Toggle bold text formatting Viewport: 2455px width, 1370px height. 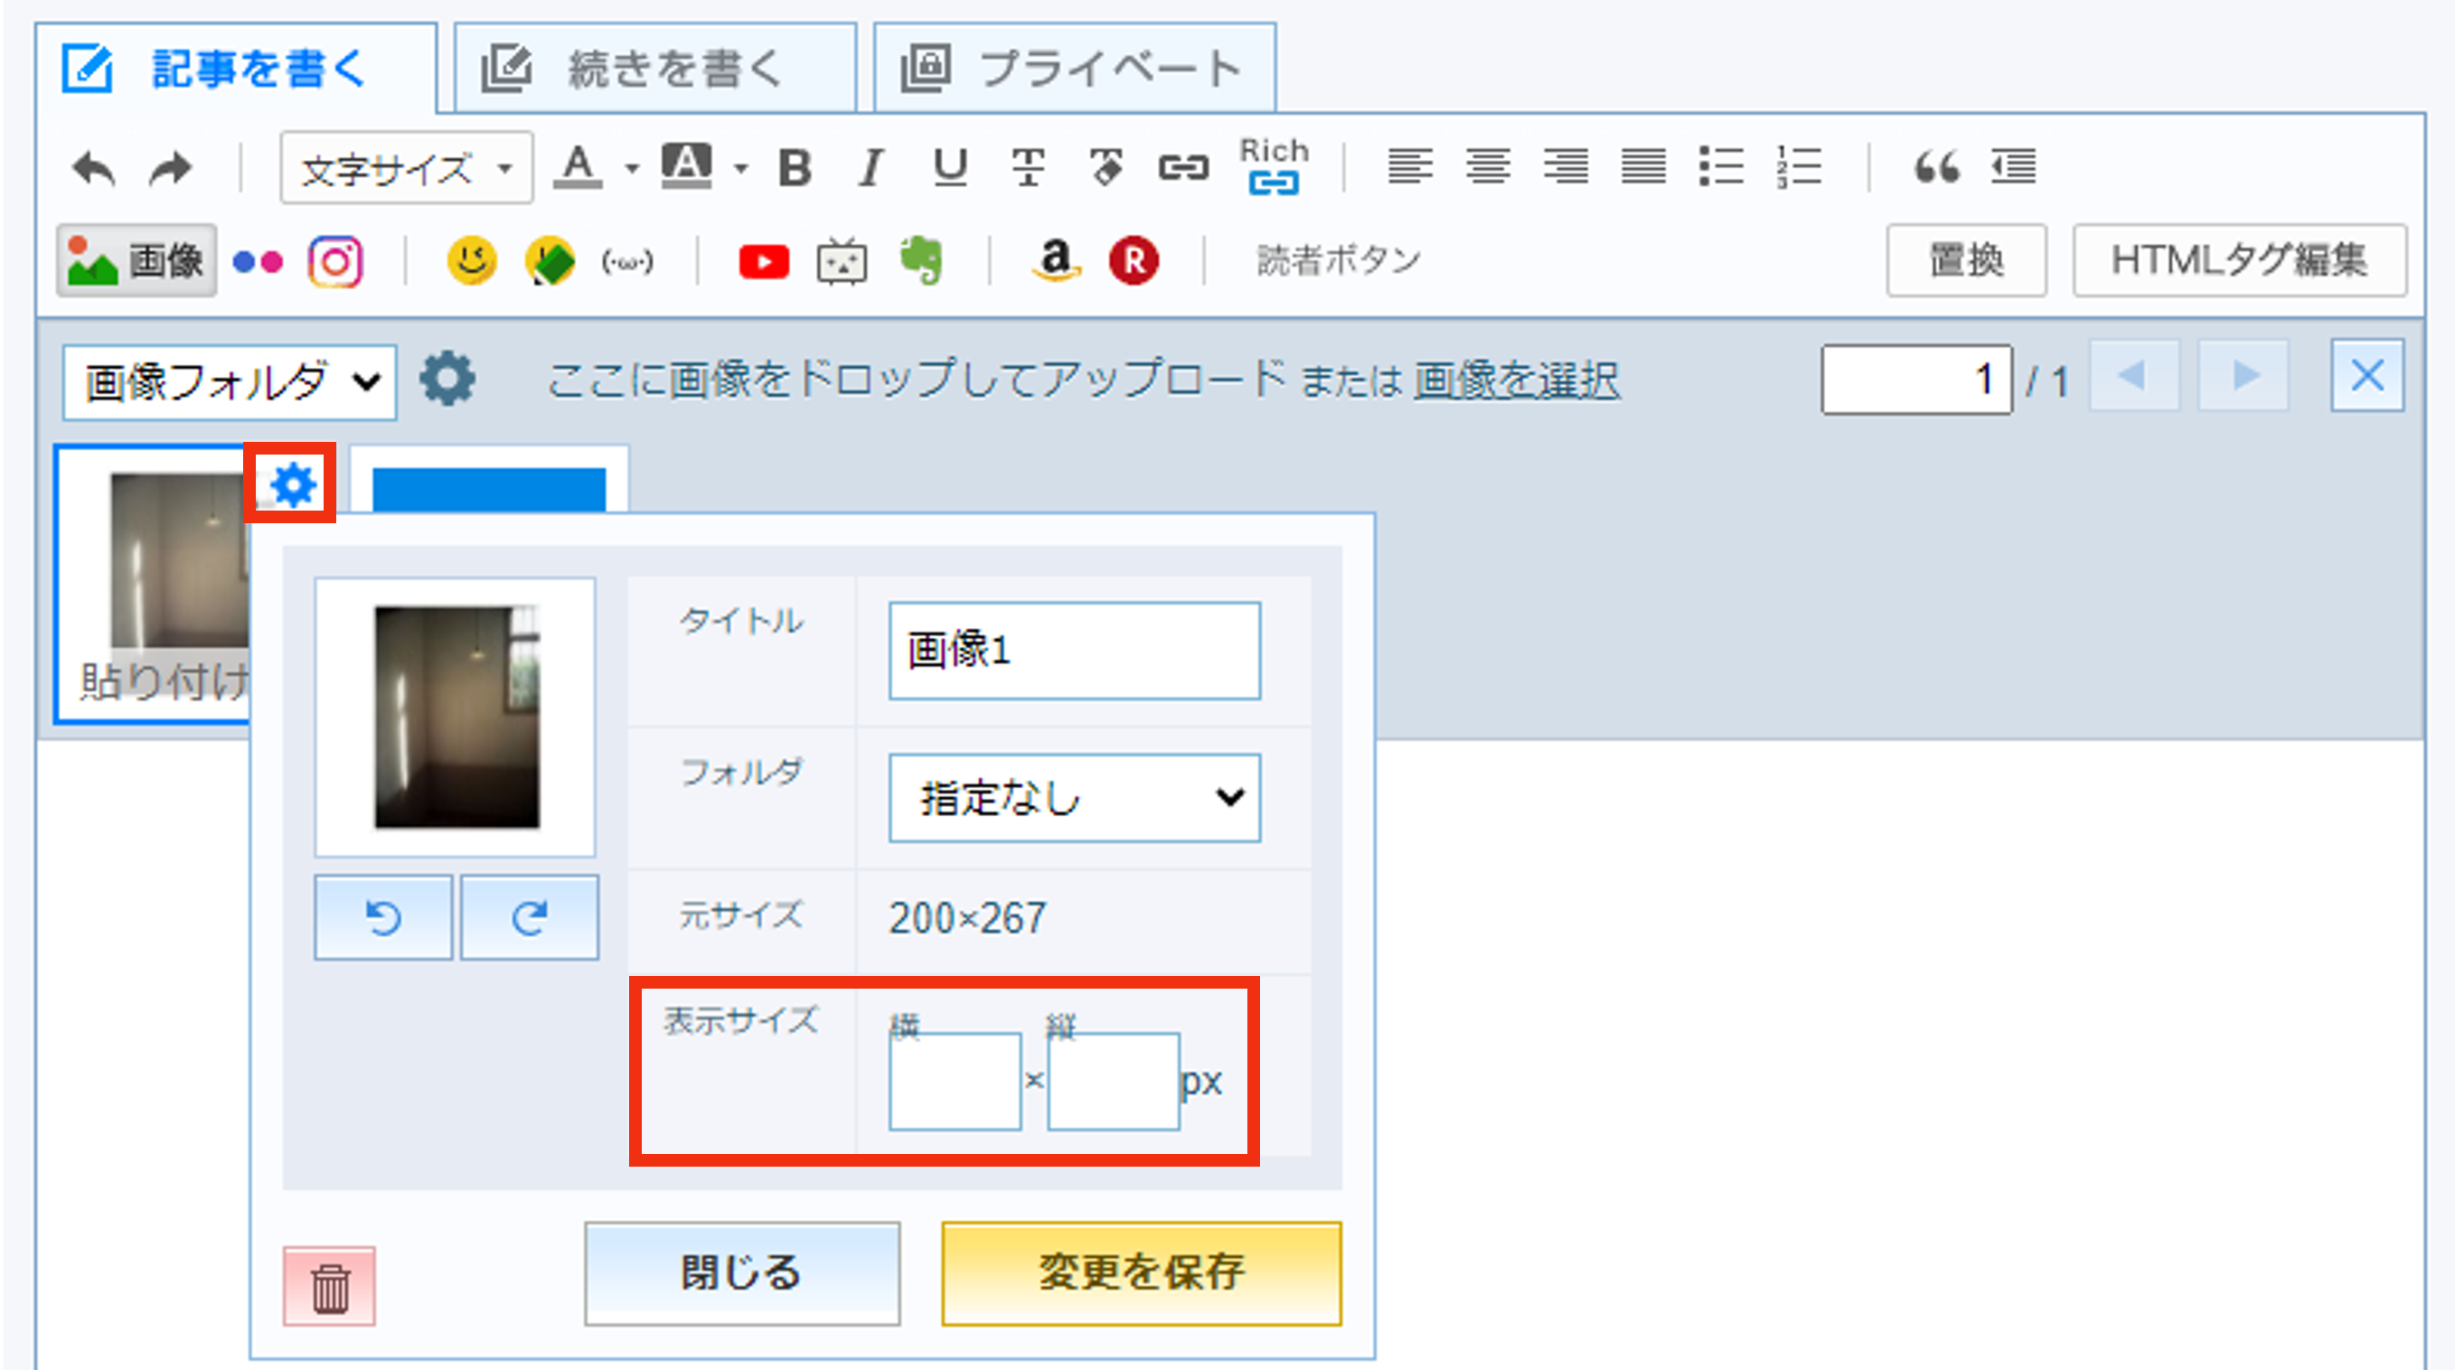794,166
